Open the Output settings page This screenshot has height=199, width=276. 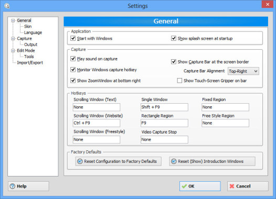pyautogui.click(x=30, y=45)
